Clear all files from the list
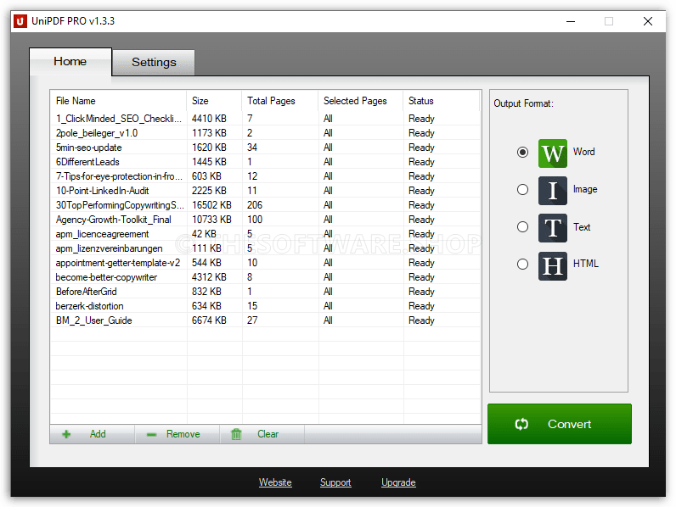 [262, 434]
